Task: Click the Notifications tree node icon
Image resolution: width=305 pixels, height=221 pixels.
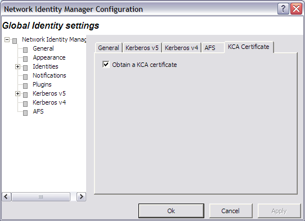Action: tap(25, 77)
